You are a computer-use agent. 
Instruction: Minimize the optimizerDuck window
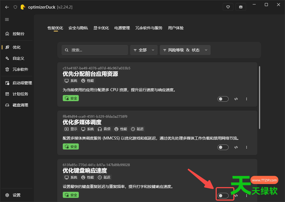[254, 4]
